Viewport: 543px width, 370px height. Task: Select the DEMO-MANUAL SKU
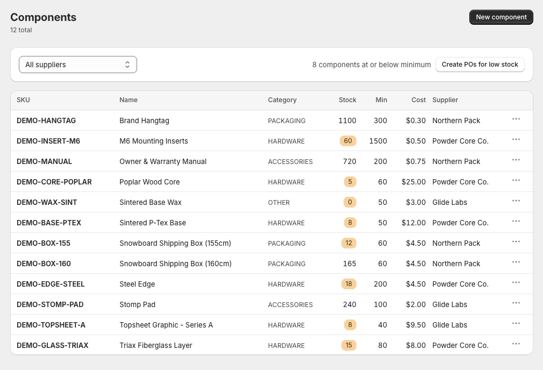(44, 161)
